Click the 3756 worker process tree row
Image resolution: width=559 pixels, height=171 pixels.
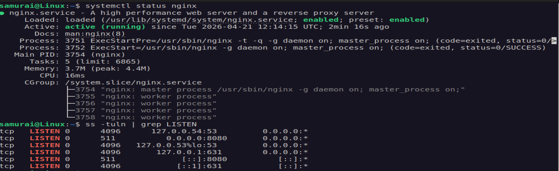coord(142,104)
